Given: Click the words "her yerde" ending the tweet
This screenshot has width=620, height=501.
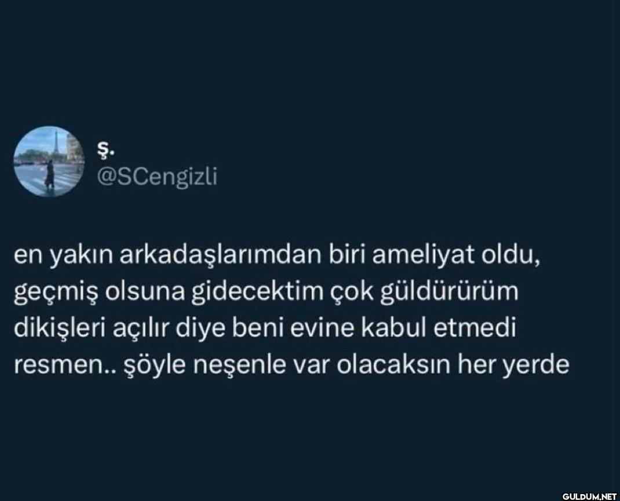Looking at the screenshot, I should tap(513, 365).
